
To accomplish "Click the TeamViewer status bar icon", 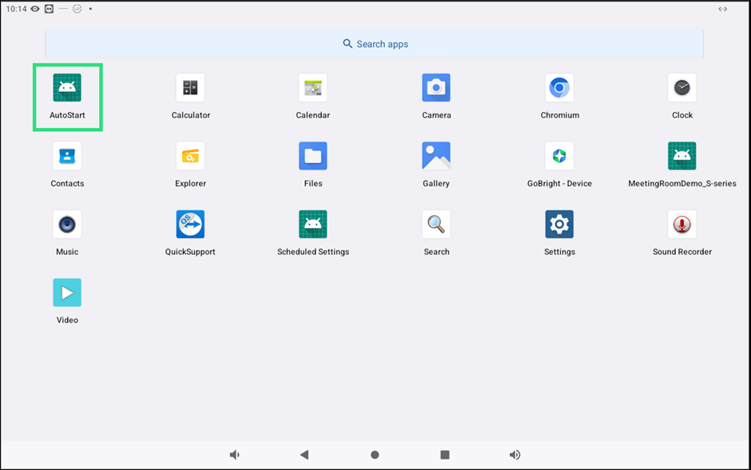I will click(x=49, y=9).
